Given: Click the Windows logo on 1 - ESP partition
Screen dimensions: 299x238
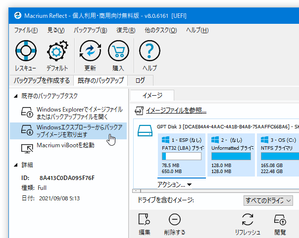Looking at the screenshot, I should tap(165, 140).
